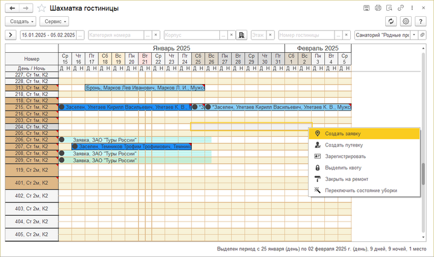Image resolution: width=434 pixels, height=257 pixels.
Task: Clear the Корпус filter with its X
Action: (231, 35)
